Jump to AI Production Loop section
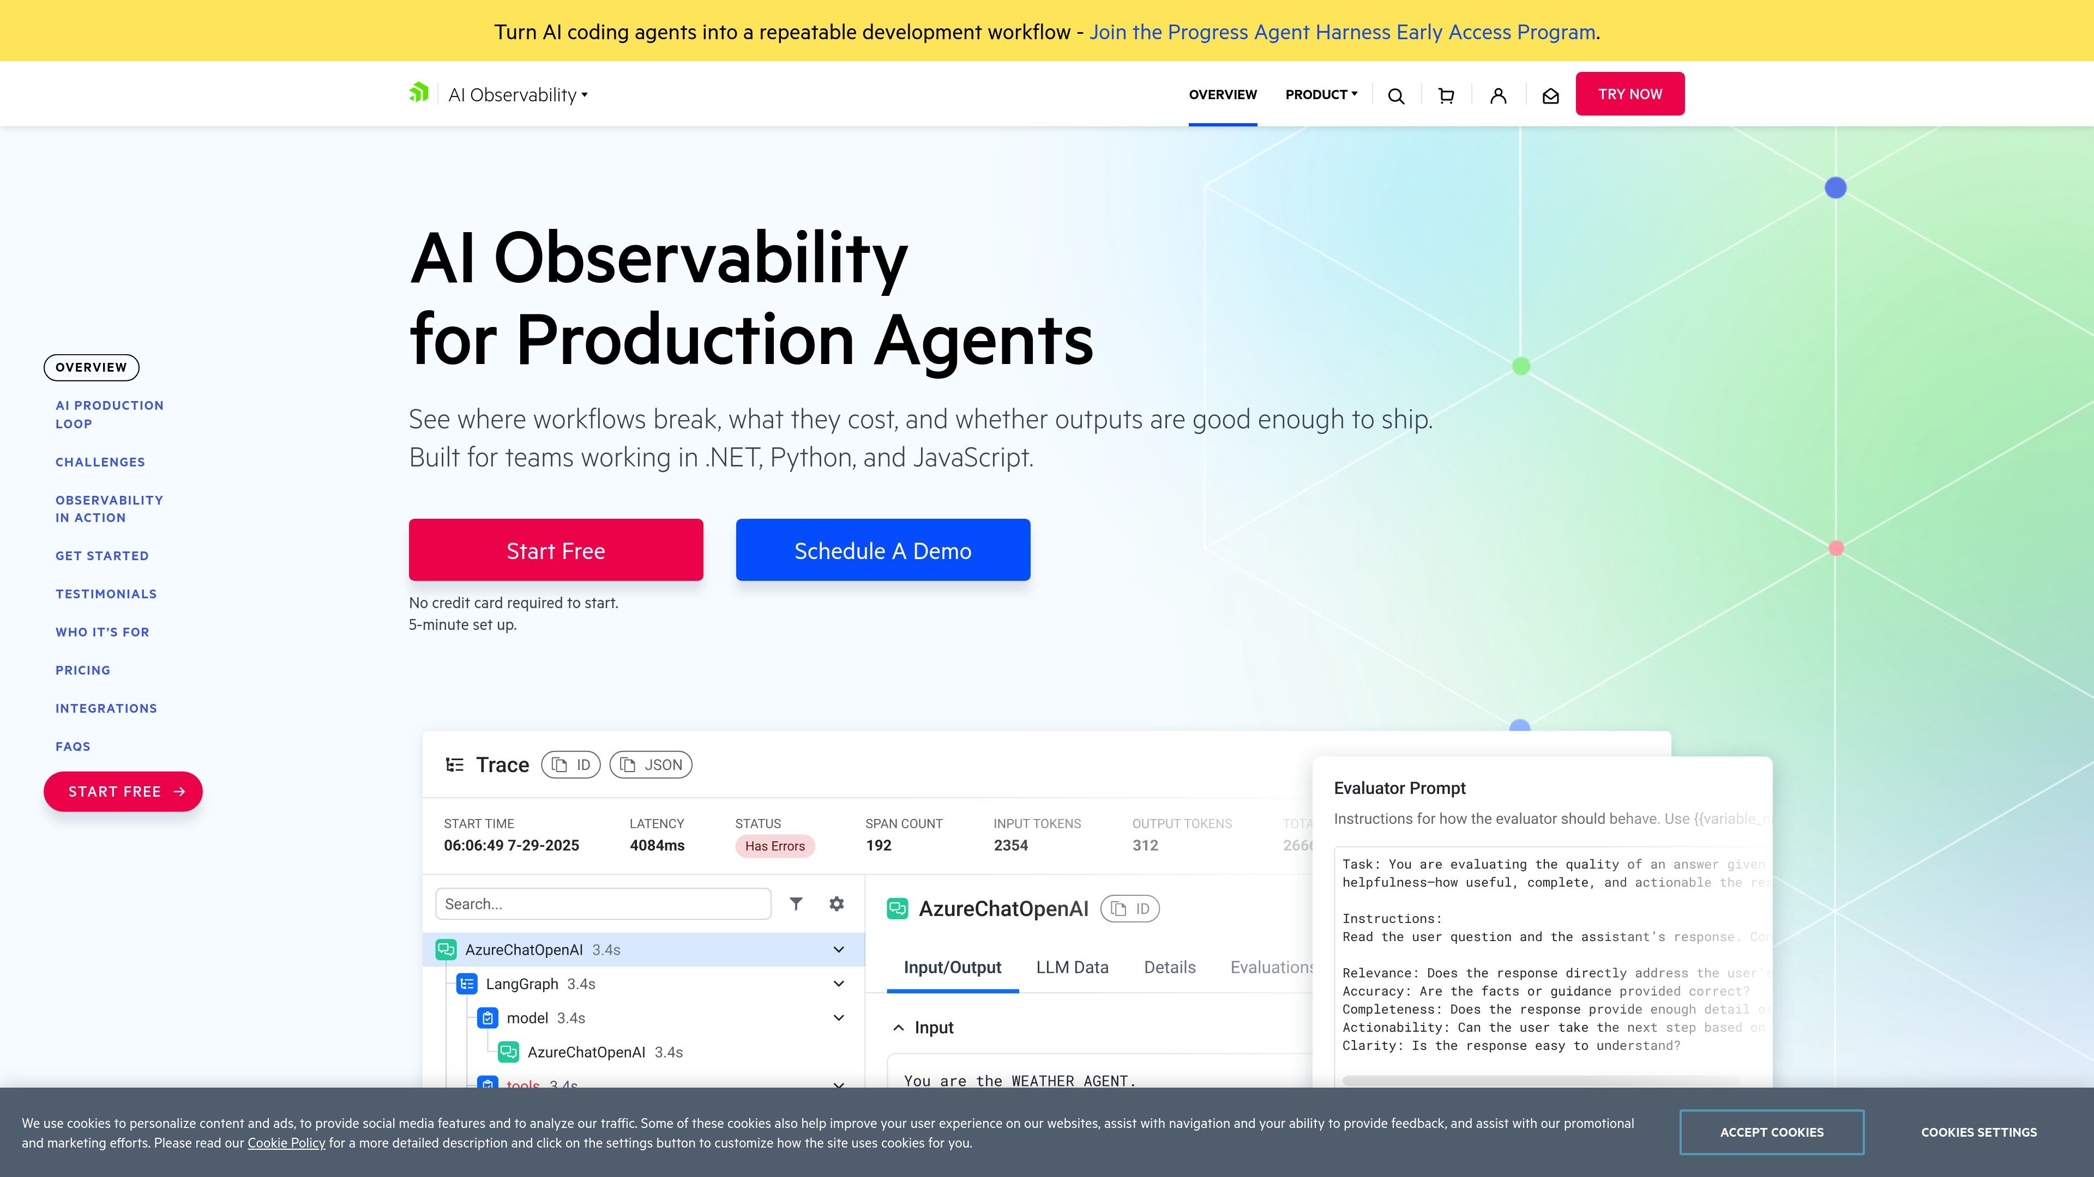Viewport: 2094px width, 1177px height. pyautogui.click(x=110, y=414)
